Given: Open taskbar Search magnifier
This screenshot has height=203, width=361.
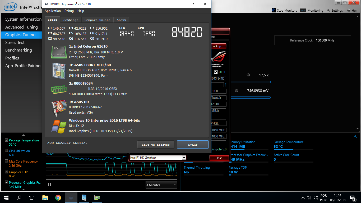Looking at the screenshot, I should pyautogui.click(x=19, y=197).
